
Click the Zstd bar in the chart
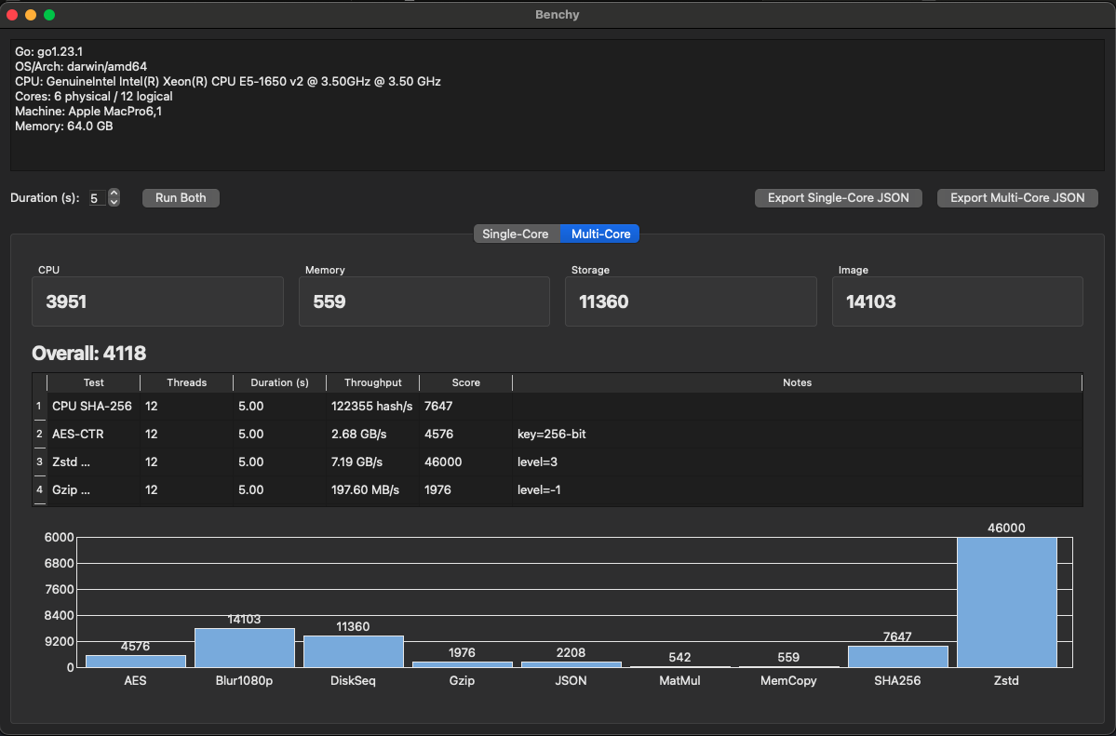point(1006,602)
